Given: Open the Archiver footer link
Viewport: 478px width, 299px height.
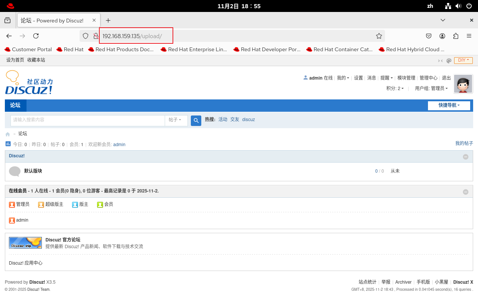Looking at the screenshot, I should point(403,282).
